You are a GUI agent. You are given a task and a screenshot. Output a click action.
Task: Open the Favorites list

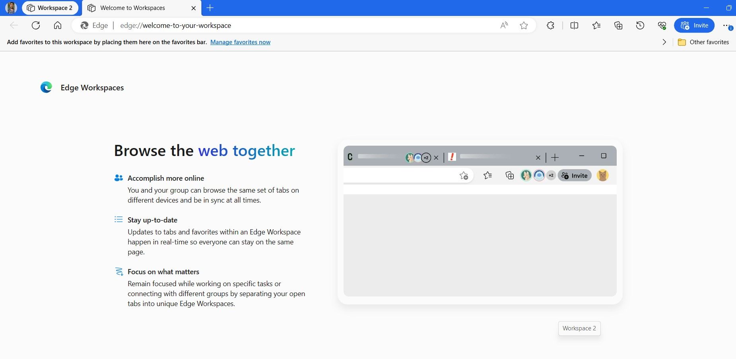coord(596,25)
